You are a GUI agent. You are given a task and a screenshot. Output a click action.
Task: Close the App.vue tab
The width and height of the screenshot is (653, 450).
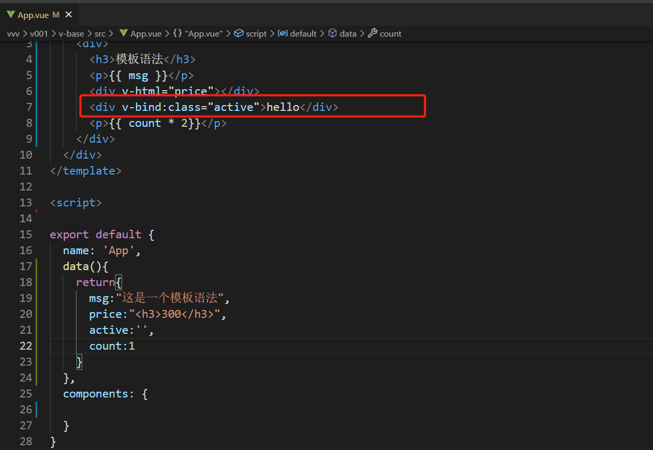tap(68, 15)
